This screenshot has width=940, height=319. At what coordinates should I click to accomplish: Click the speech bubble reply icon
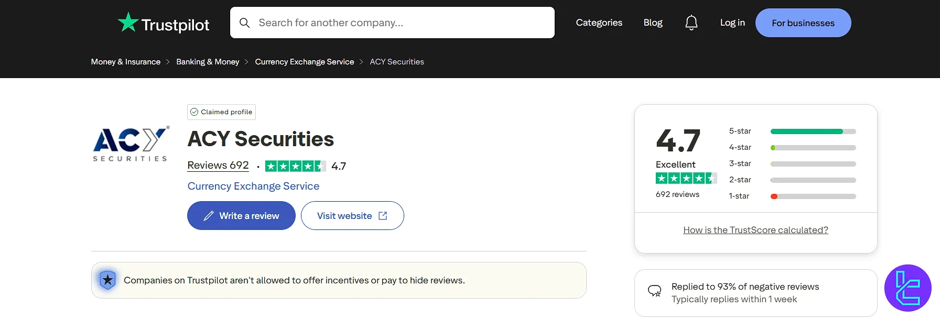[x=654, y=291]
